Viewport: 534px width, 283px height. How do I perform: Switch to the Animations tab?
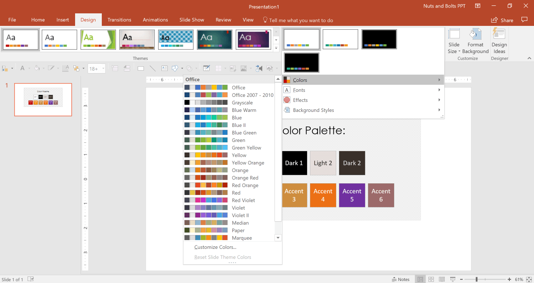click(154, 20)
